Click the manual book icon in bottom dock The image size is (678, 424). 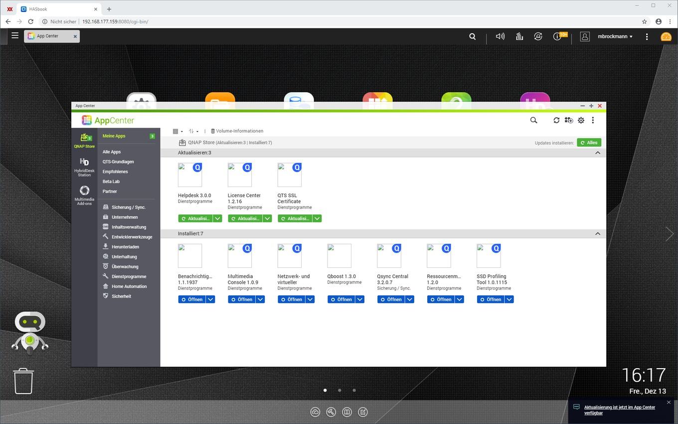point(347,412)
